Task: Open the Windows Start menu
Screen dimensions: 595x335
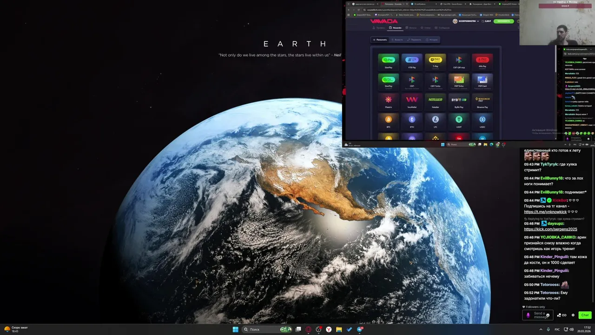Action: tap(235, 329)
